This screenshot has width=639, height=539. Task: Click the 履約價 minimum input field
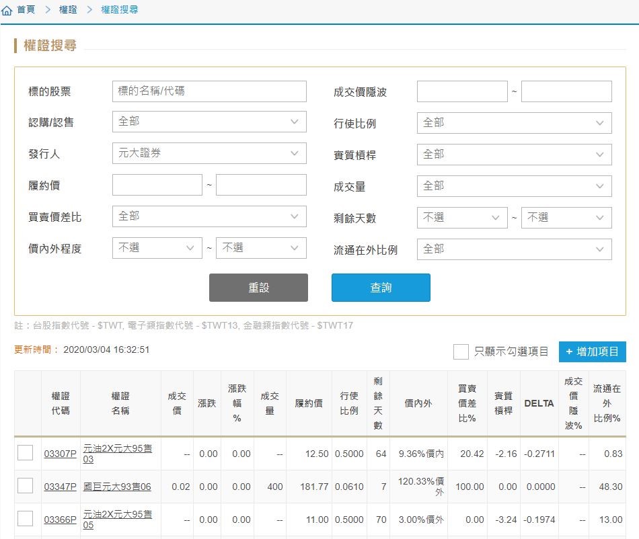(x=157, y=185)
